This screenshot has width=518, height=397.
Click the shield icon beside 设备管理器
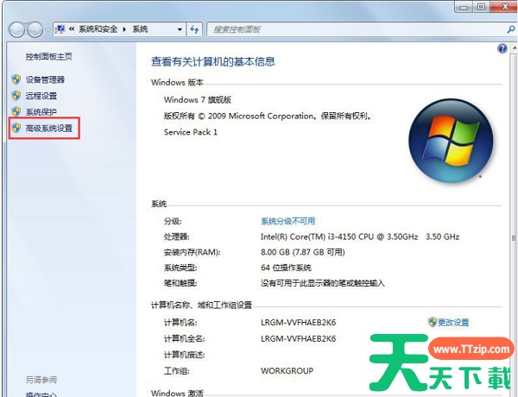[x=16, y=79]
